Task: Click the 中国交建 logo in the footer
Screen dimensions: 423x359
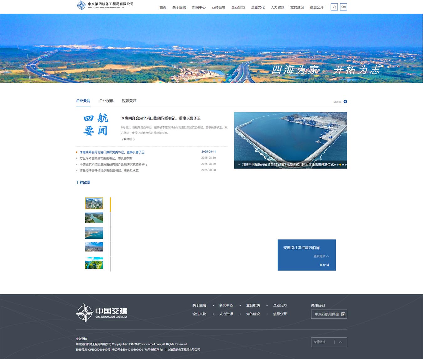Action: point(102,312)
